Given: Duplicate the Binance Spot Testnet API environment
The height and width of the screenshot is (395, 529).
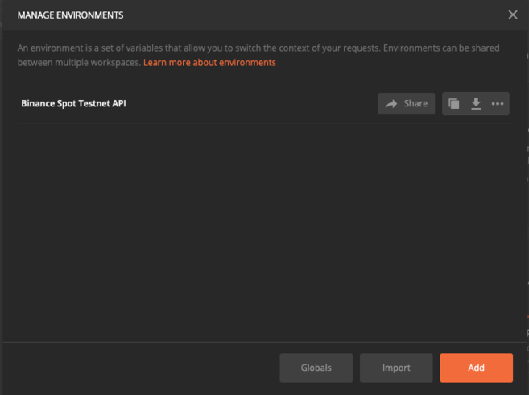Looking at the screenshot, I should point(454,104).
